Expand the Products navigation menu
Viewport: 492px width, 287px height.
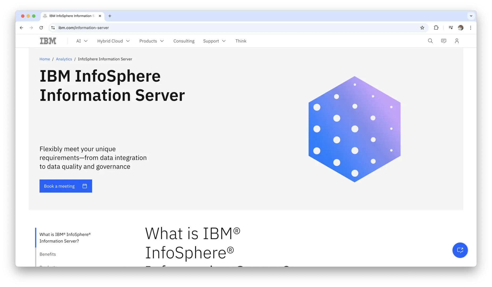[152, 41]
